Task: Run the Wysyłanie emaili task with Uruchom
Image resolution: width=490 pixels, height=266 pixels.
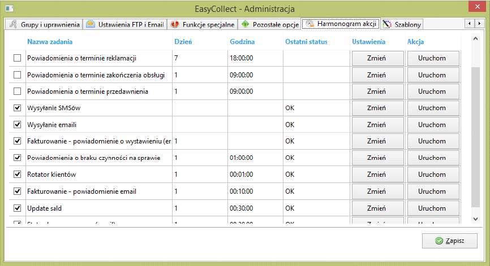Action: pyautogui.click(x=433, y=125)
